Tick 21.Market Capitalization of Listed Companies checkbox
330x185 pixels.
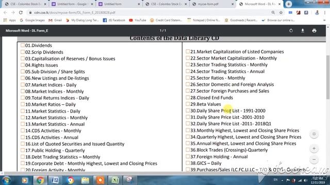click(x=188, y=51)
